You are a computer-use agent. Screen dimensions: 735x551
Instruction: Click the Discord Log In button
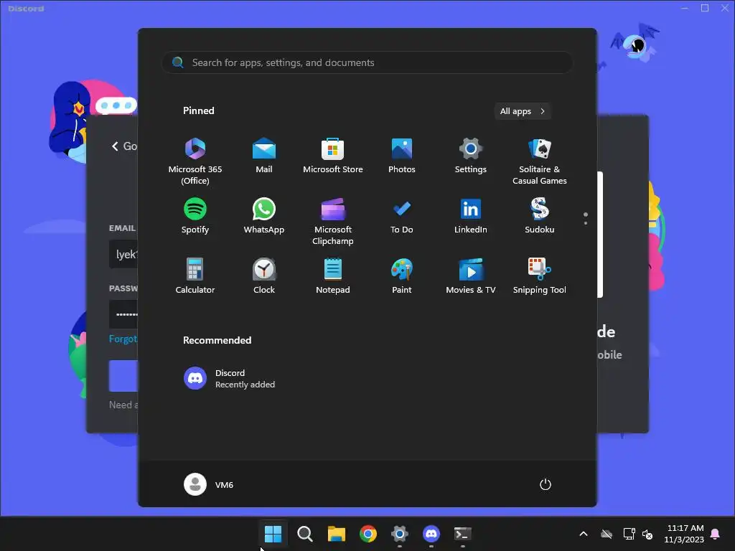[x=123, y=376]
